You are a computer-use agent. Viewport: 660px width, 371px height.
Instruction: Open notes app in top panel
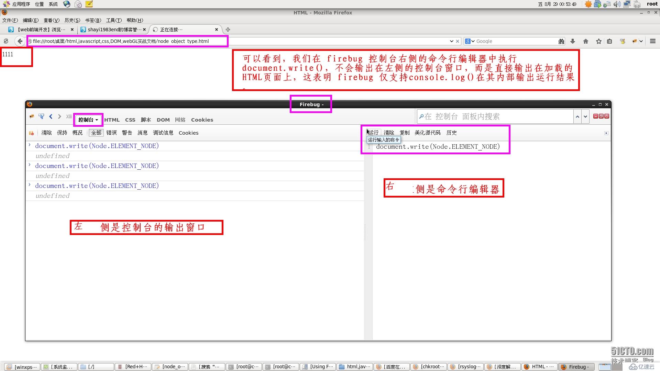89,4
